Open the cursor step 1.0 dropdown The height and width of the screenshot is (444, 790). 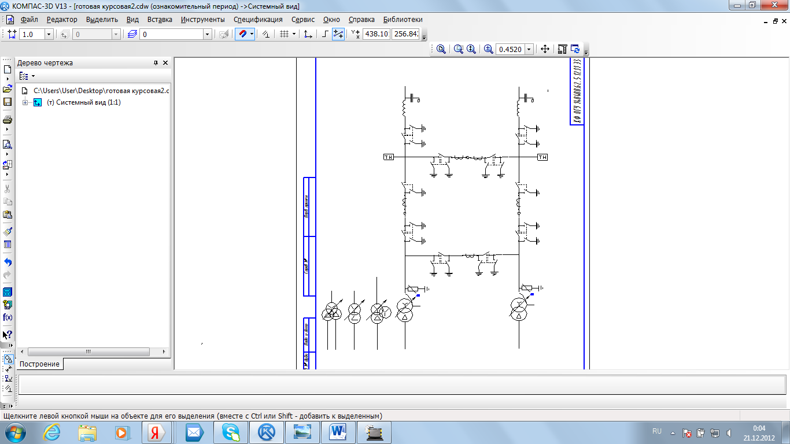tap(49, 35)
